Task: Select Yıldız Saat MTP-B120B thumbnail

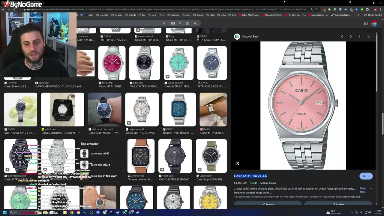Action: (175, 156)
